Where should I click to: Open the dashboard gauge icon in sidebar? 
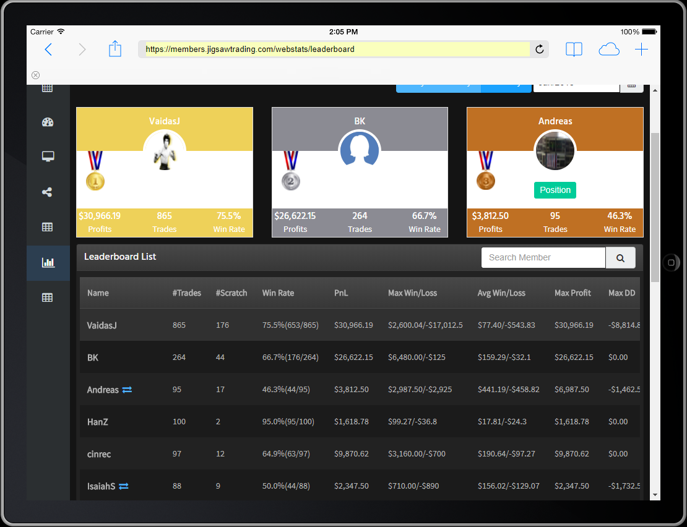tap(48, 122)
